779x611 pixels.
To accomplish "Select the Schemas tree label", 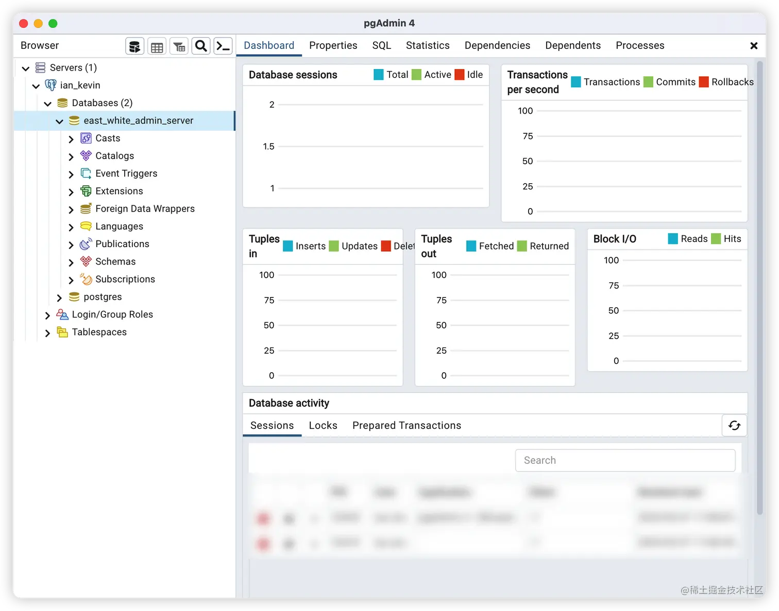I will click(x=115, y=261).
